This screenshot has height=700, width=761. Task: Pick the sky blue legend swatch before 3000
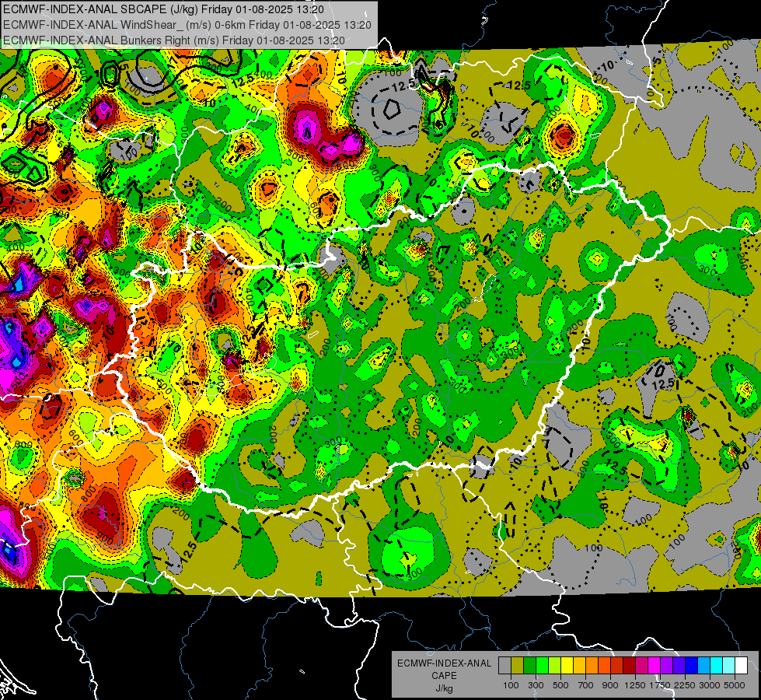(703, 666)
